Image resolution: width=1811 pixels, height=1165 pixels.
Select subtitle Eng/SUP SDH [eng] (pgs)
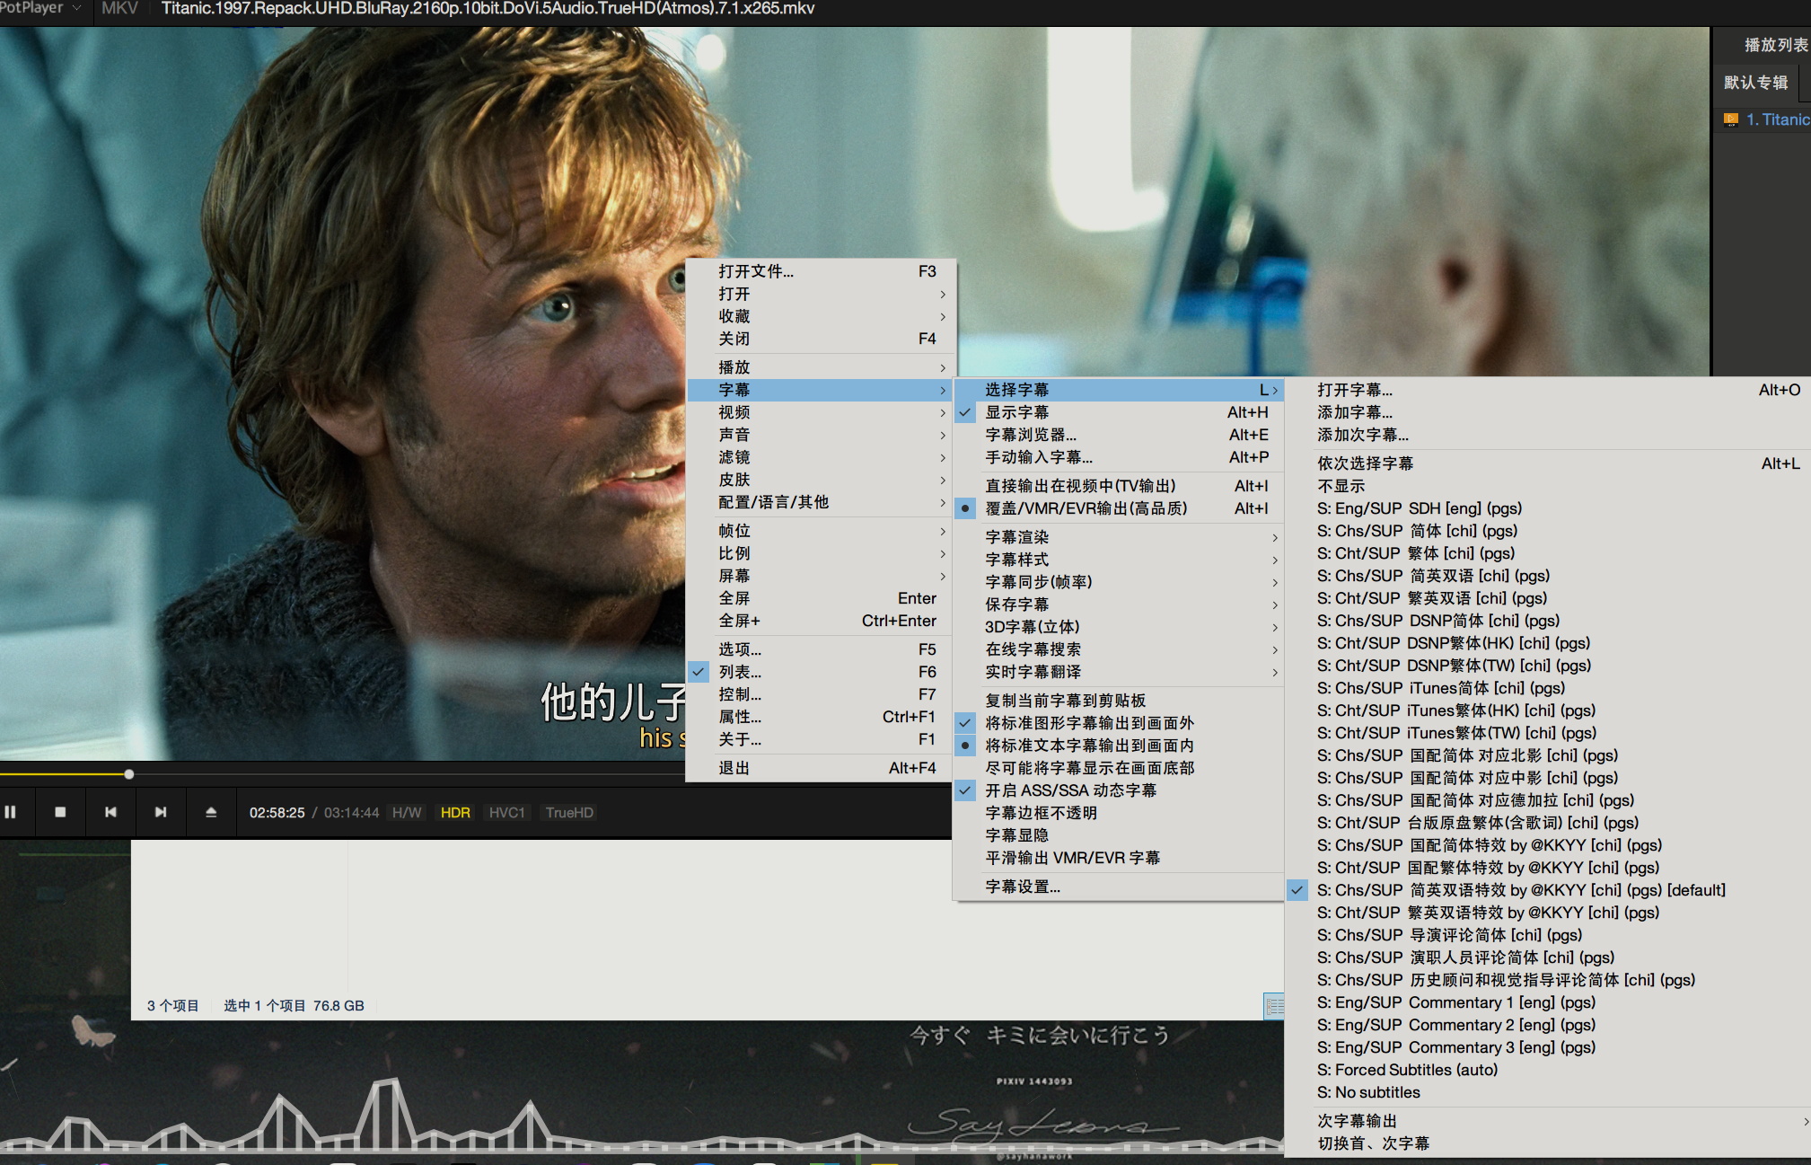pyautogui.click(x=1419, y=508)
